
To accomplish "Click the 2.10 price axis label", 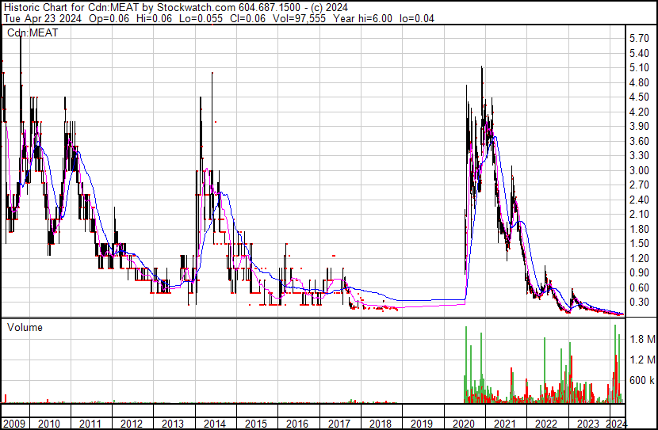I will [639, 214].
